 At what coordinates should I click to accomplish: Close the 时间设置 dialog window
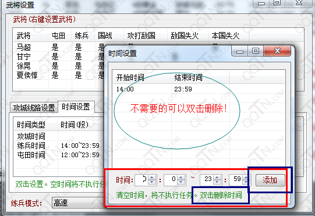[x=277, y=51]
